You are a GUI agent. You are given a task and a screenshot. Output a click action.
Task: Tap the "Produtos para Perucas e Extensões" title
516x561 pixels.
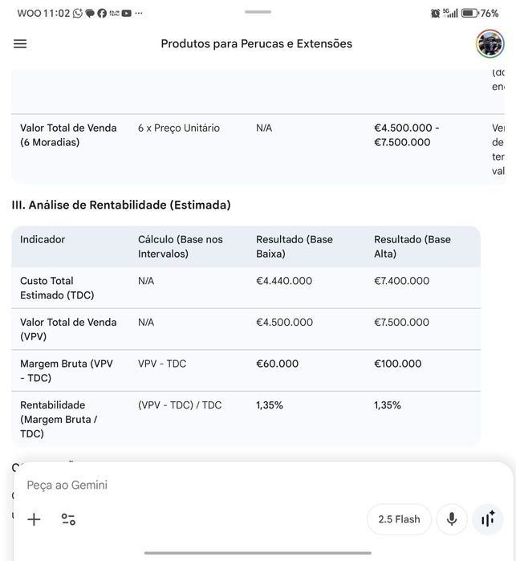(257, 44)
